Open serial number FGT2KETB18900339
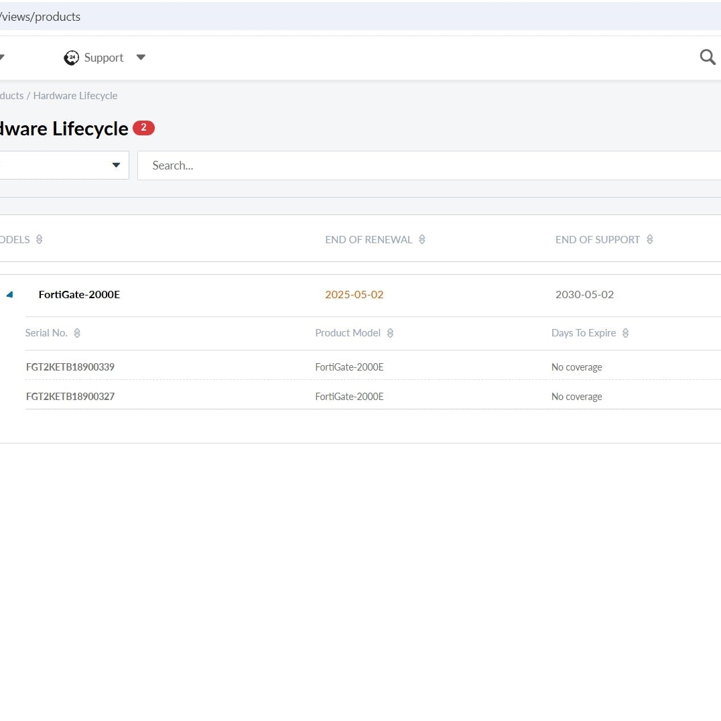721x721 pixels. pos(70,367)
